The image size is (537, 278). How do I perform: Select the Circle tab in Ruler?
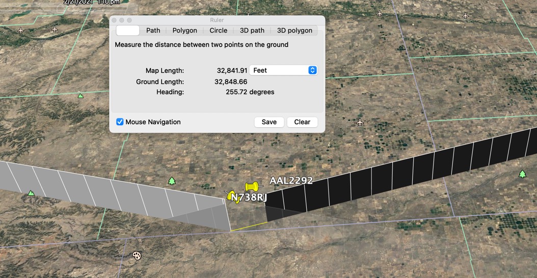pyautogui.click(x=218, y=31)
